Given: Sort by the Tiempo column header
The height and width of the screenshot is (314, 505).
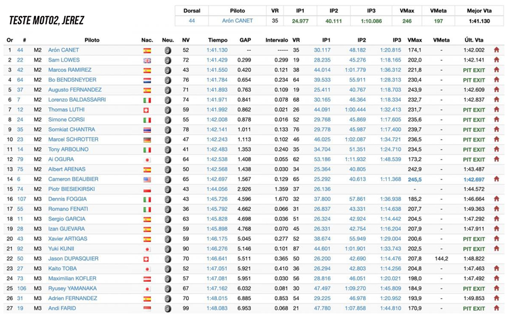Looking at the screenshot, I should 218,40.
